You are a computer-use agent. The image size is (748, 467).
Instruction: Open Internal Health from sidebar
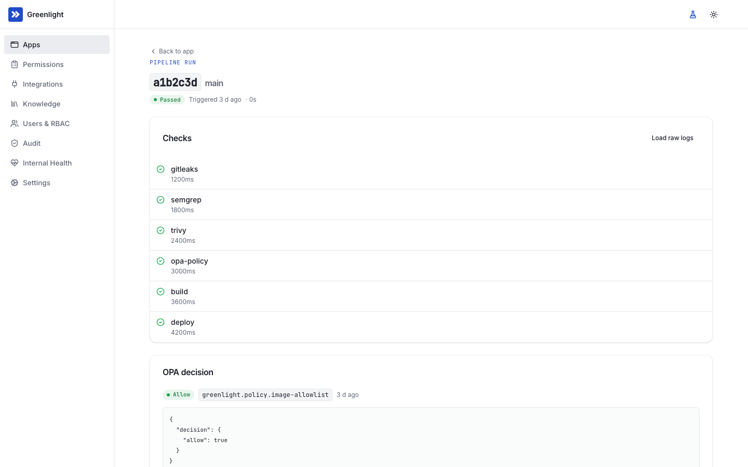[57, 163]
